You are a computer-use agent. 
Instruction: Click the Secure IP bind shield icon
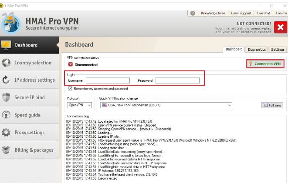click(x=6, y=97)
